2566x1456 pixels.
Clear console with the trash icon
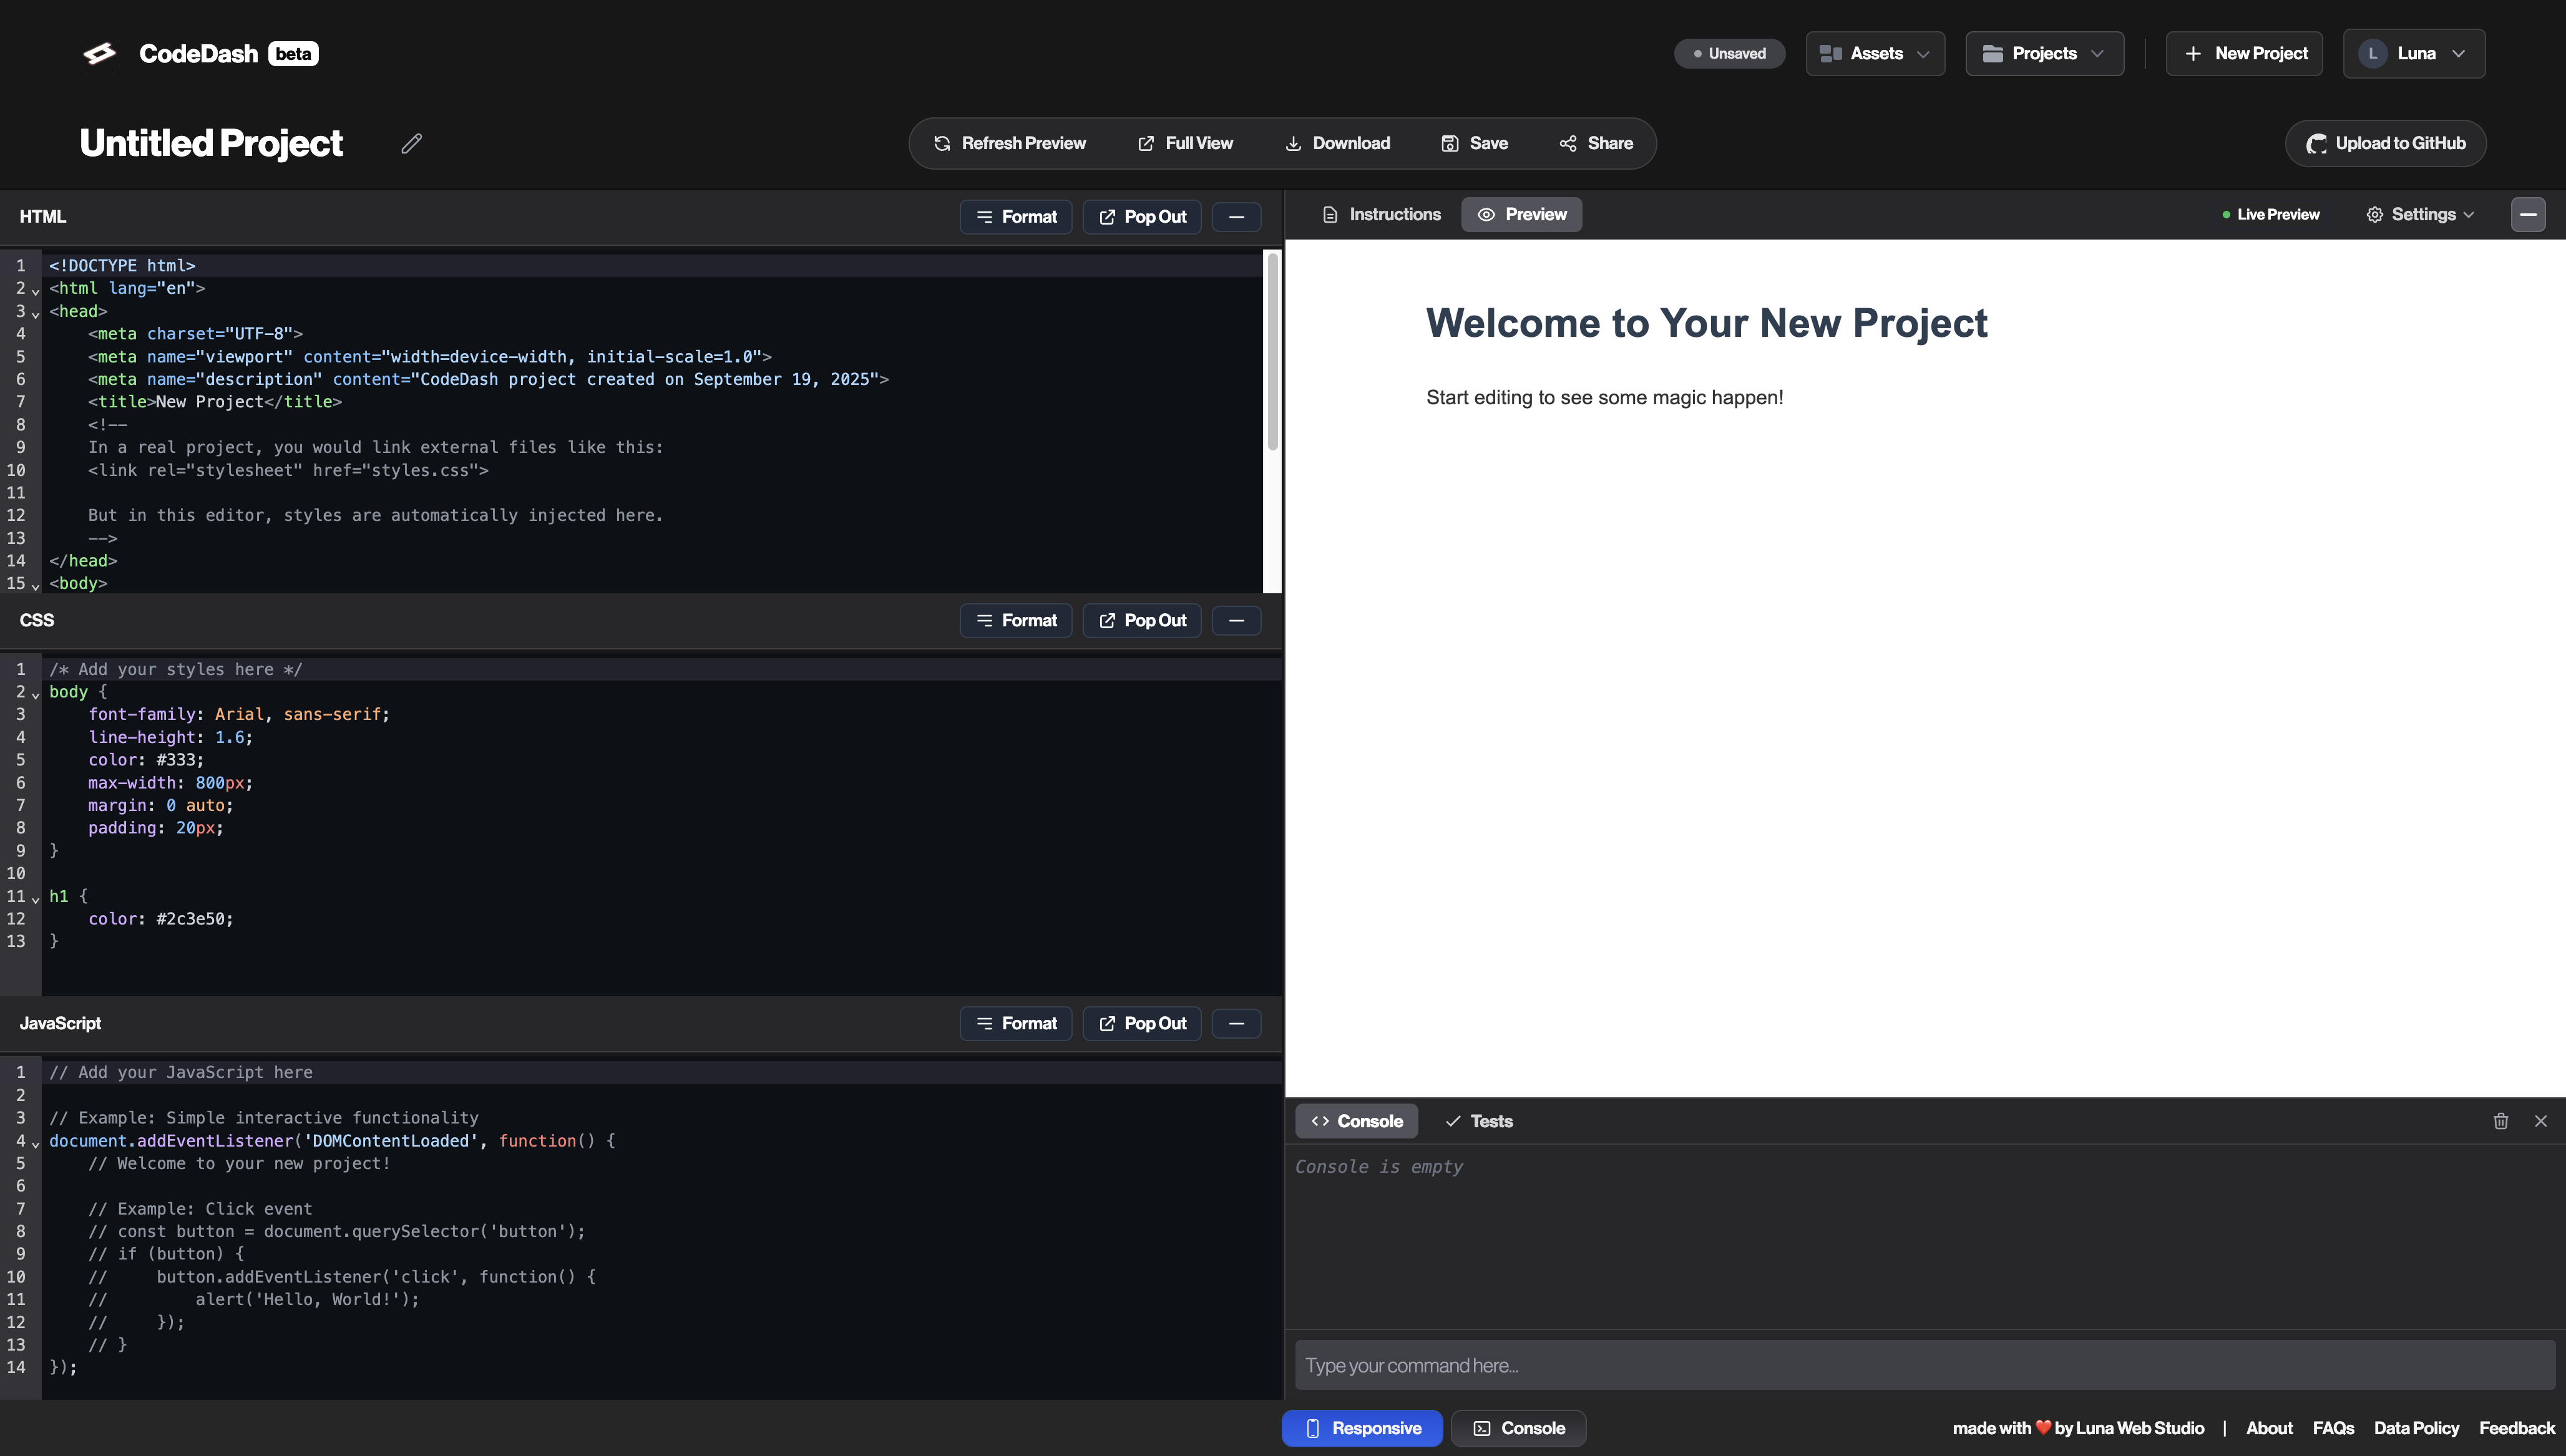[x=2500, y=1121]
